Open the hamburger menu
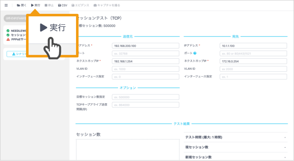This screenshot has height=161, width=294. 6,5
